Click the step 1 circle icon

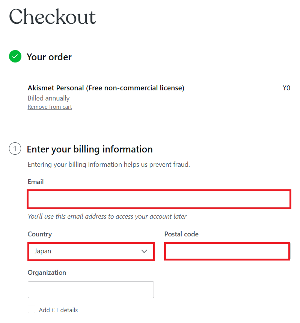pos(15,149)
